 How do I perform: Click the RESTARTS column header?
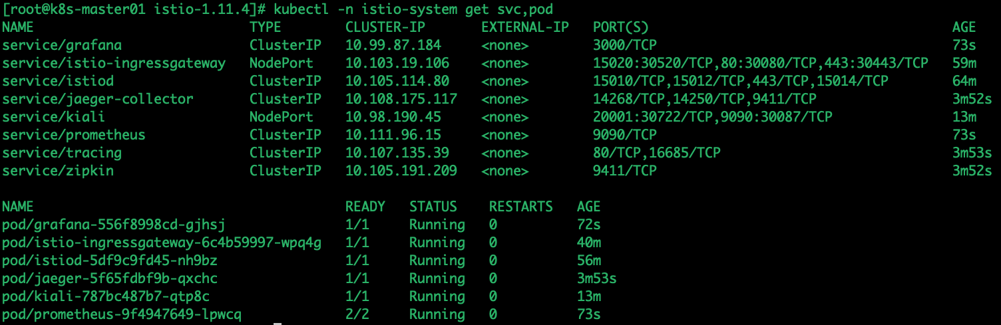521,207
